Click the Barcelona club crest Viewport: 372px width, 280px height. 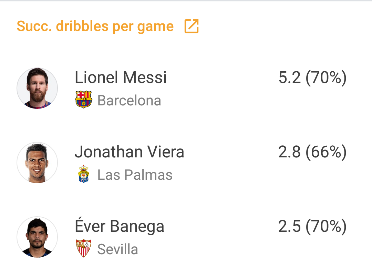(x=83, y=100)
